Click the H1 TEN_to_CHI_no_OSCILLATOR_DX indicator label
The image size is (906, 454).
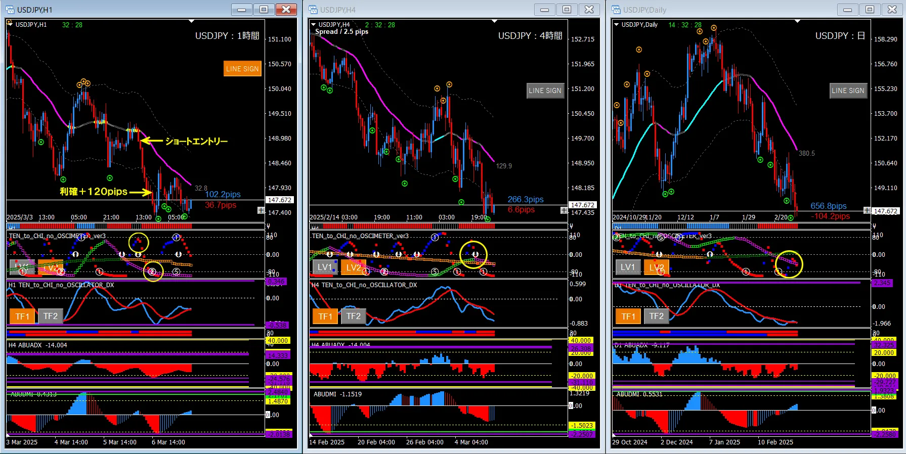[x=61, y=285]
